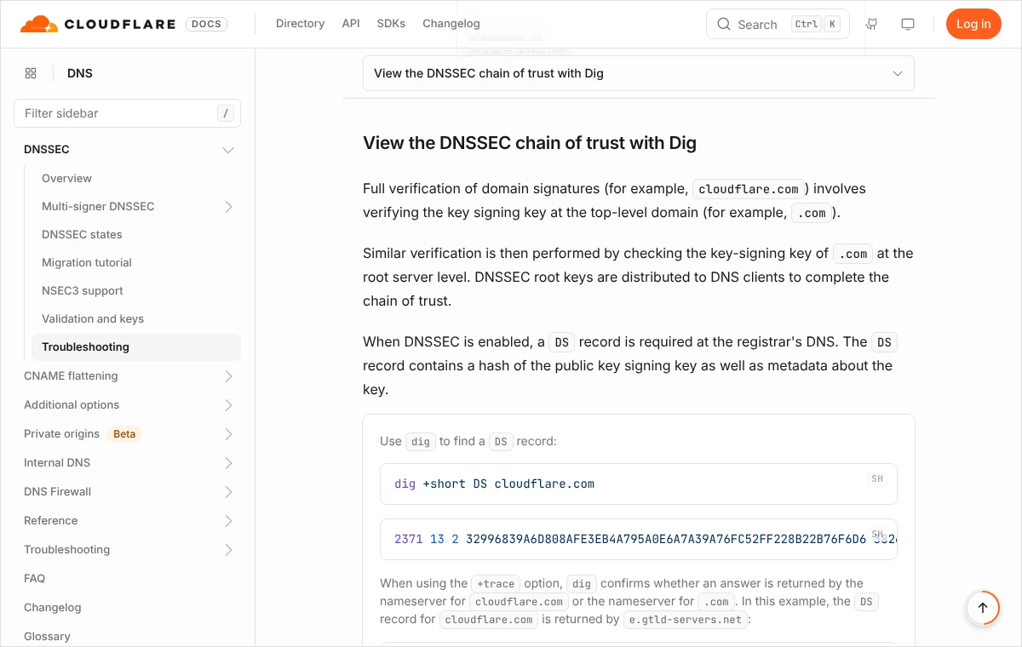Open the Search box in header

pos(778,24)
